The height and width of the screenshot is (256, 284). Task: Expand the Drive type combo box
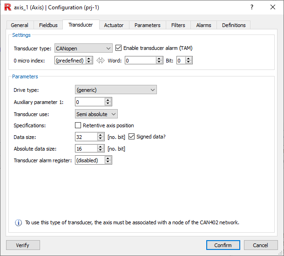[x=116, y=90]
